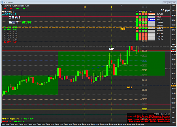Click the 19 Apr 08:55 time axis label

click(x=86, y=124)
